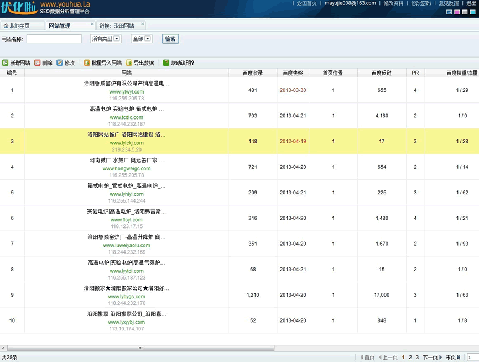Click the 检索 search button
The image size is (479, 362).
[170, 39]
